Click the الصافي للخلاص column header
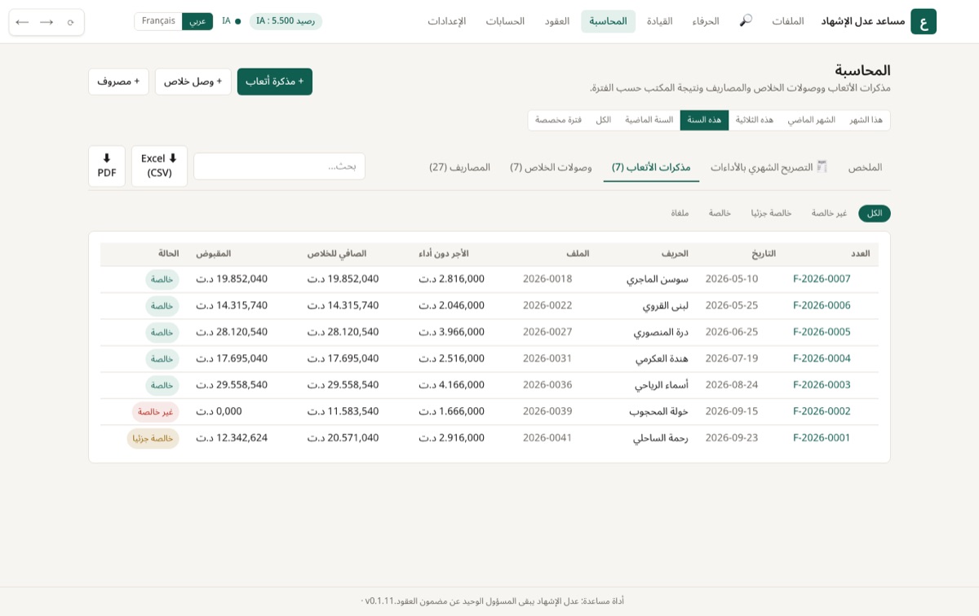The image size is (979, 616). click(x=337, y=254)
